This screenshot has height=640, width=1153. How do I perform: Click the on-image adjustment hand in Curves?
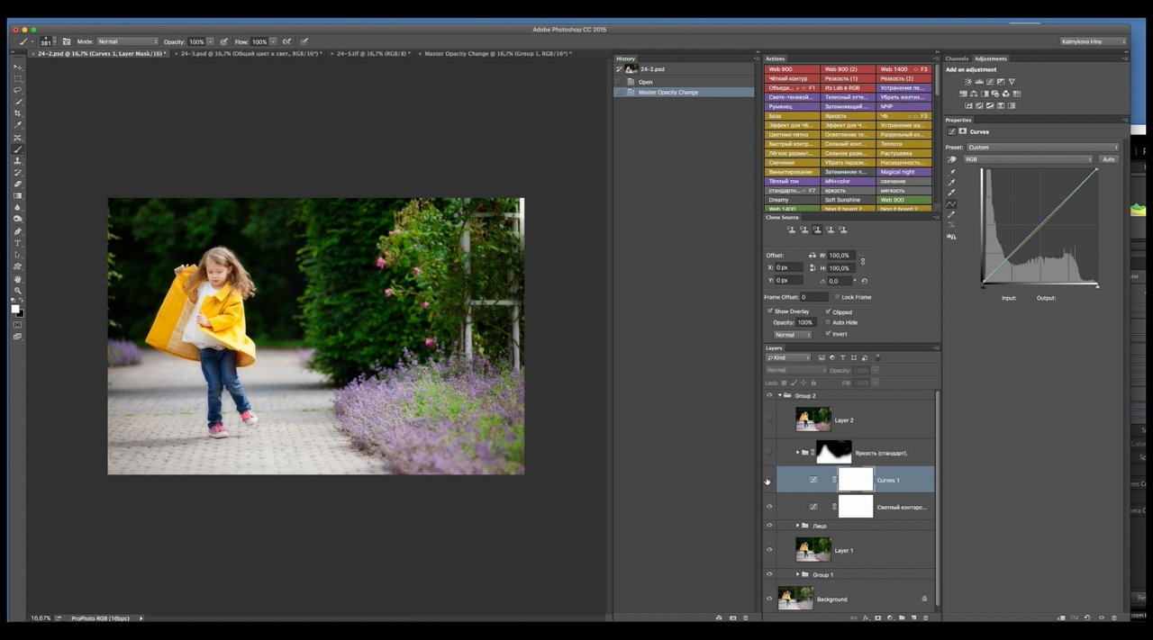click(952, 159)
